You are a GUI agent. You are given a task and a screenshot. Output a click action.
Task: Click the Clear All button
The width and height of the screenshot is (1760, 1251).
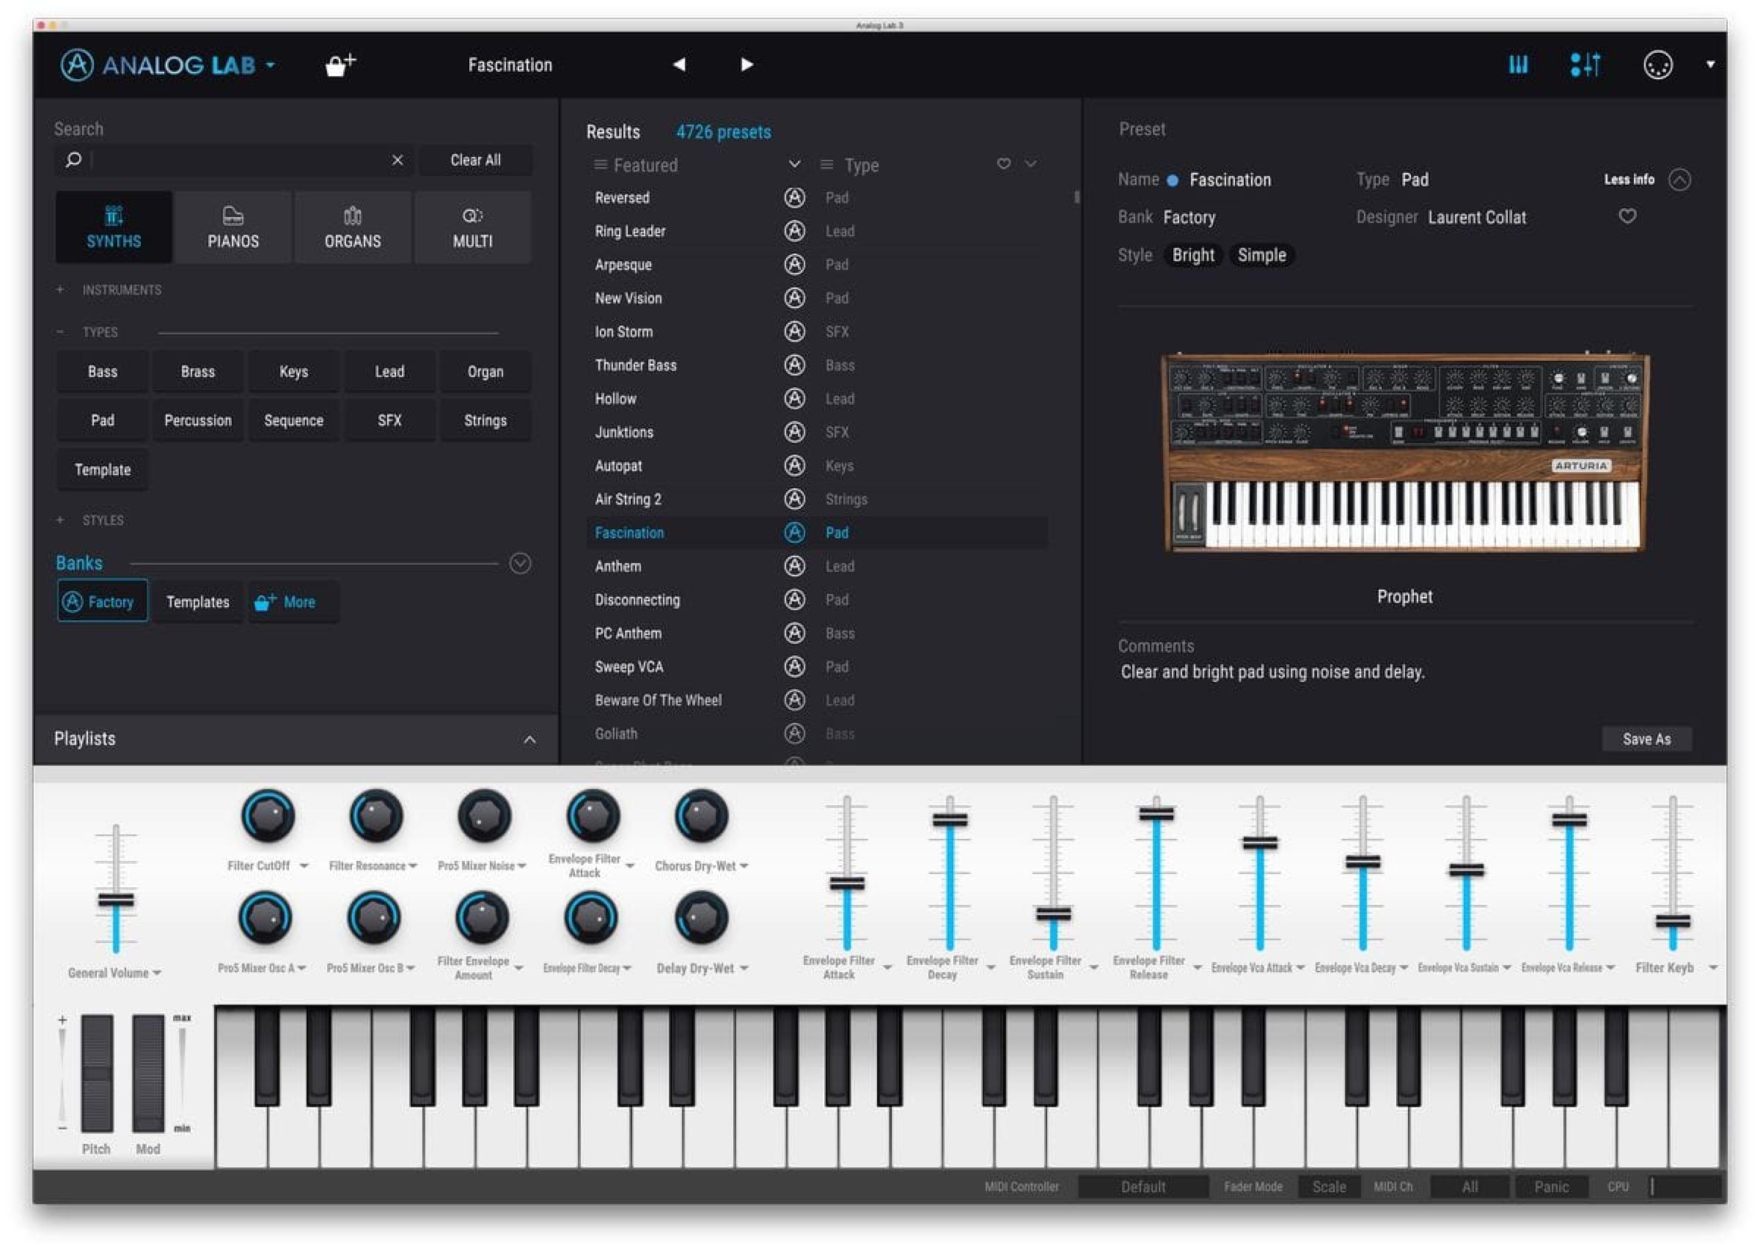click(475, 160)
